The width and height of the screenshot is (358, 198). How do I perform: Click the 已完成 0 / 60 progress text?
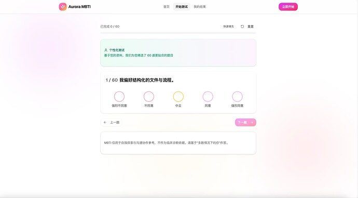(x=110, y=27)
